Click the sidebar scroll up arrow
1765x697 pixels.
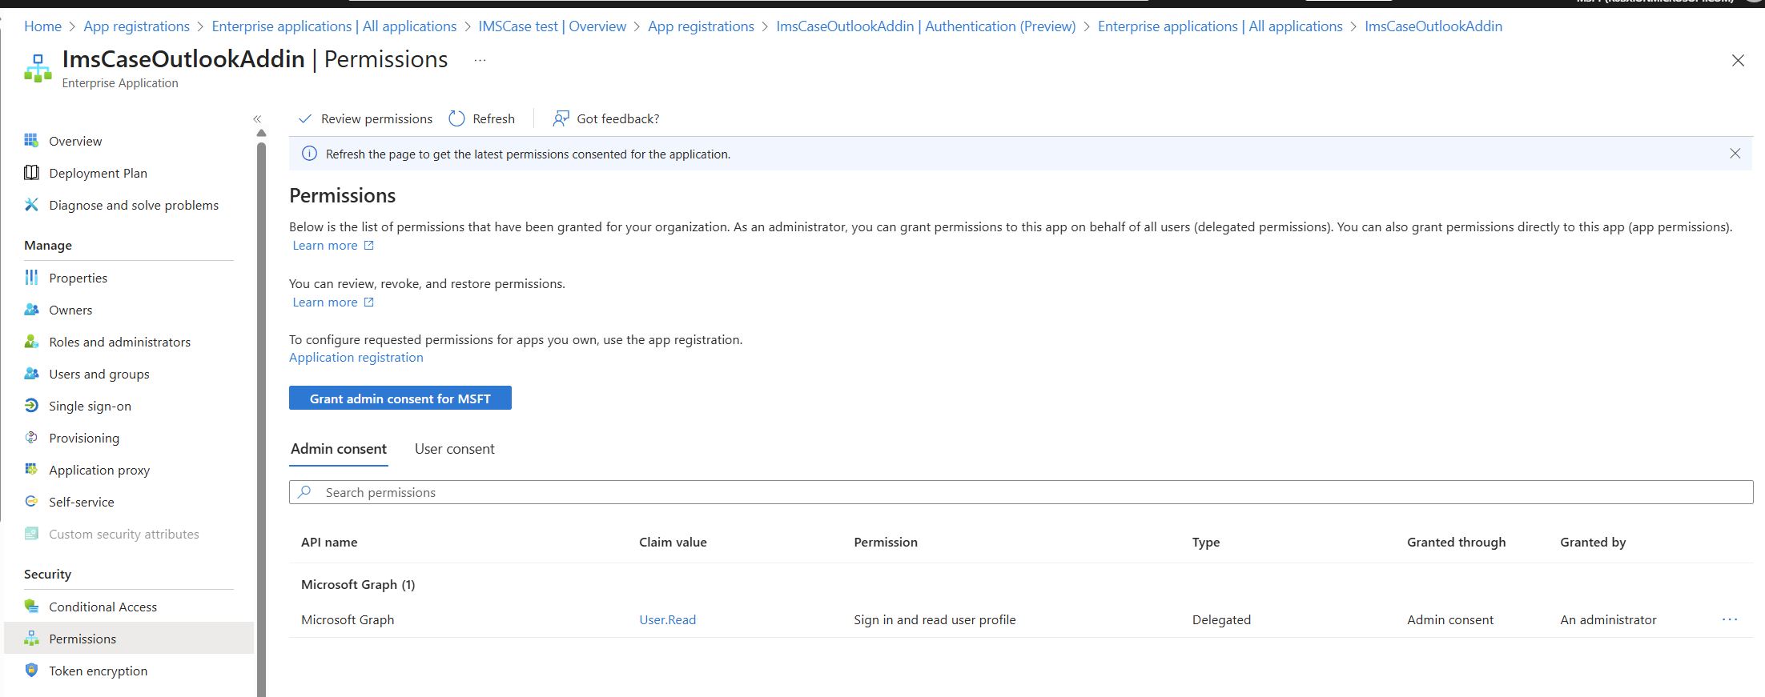(261, 134)
